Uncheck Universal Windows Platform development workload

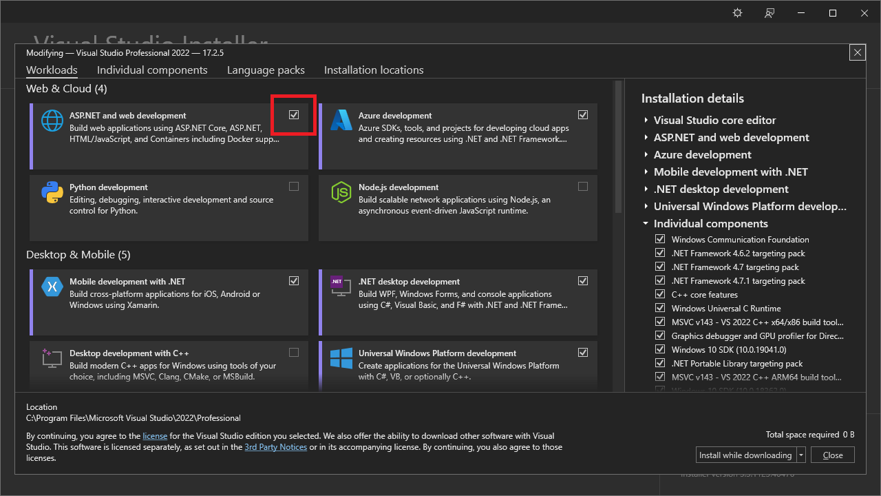pyautogui.click(x=583, y=353)
